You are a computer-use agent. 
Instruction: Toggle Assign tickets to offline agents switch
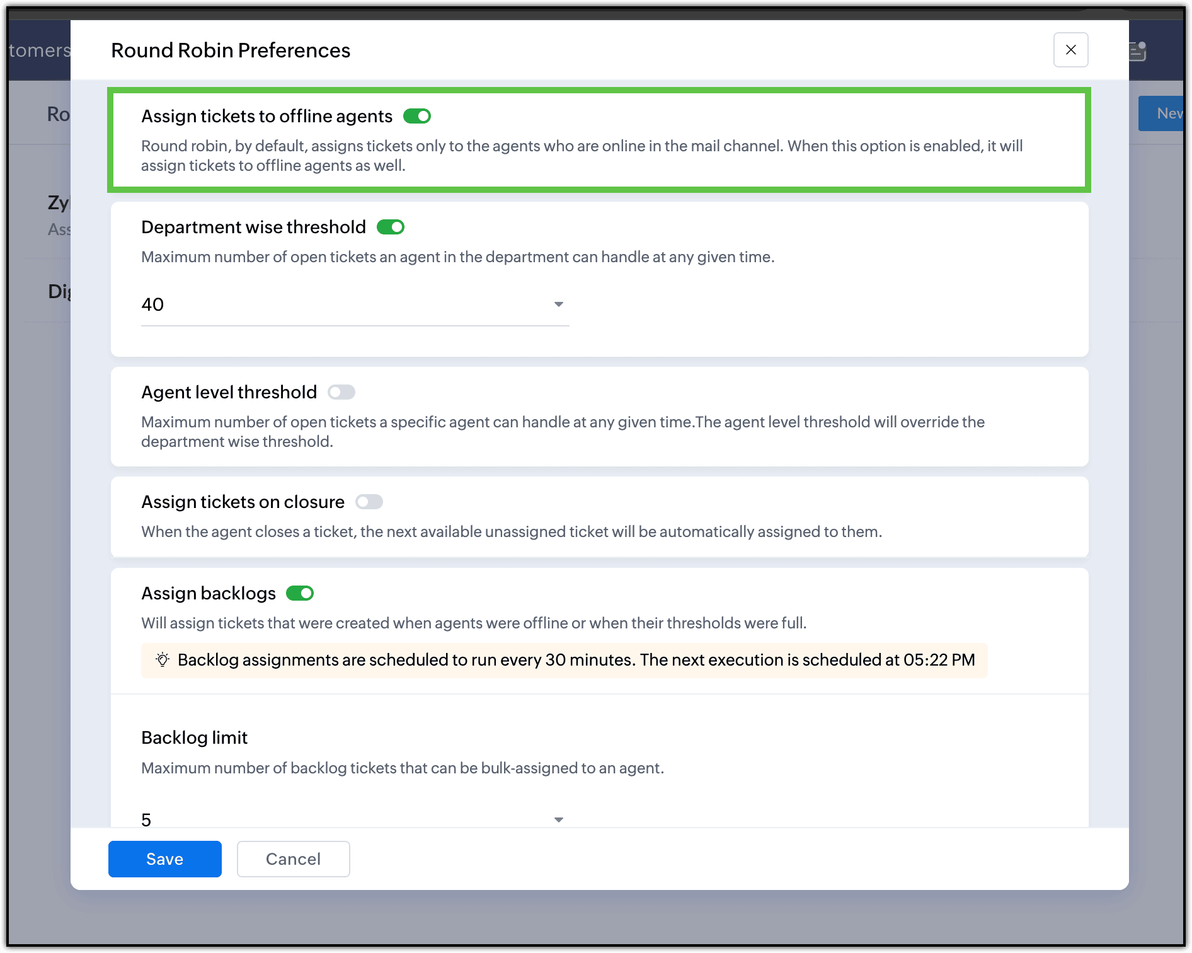click(417, 116)
